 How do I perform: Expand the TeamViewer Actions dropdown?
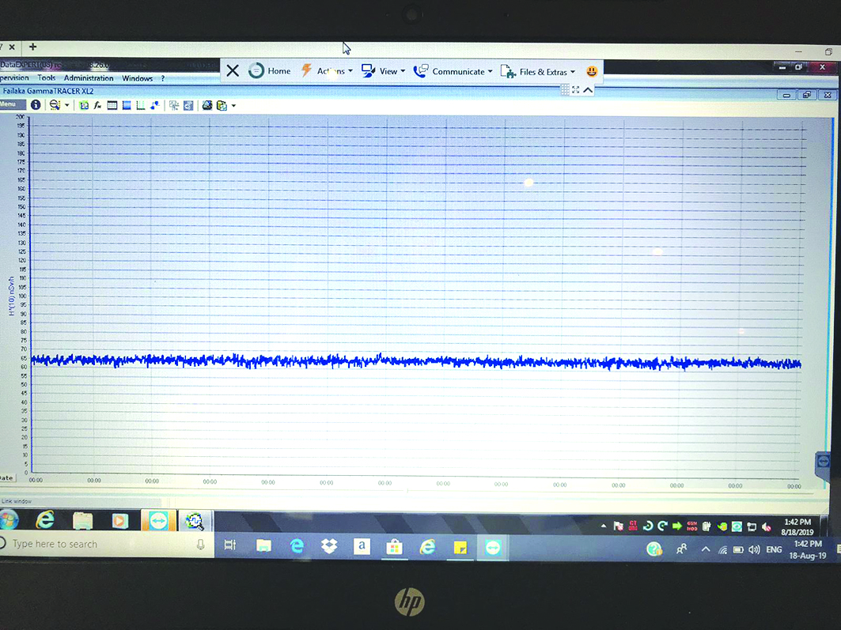pyautogui.click(x=328, y=71)
